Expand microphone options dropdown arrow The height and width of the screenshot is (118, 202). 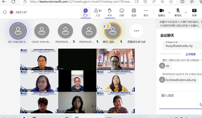click(186, 12)
